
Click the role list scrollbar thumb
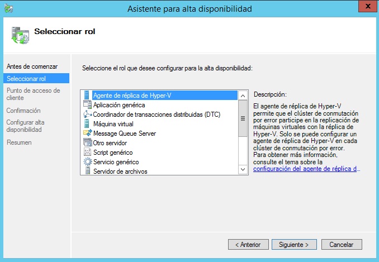click(x=243, y=118)
